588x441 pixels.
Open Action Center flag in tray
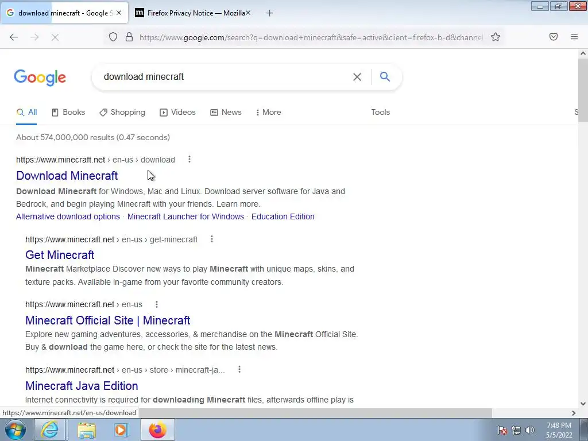pos(502,430)
